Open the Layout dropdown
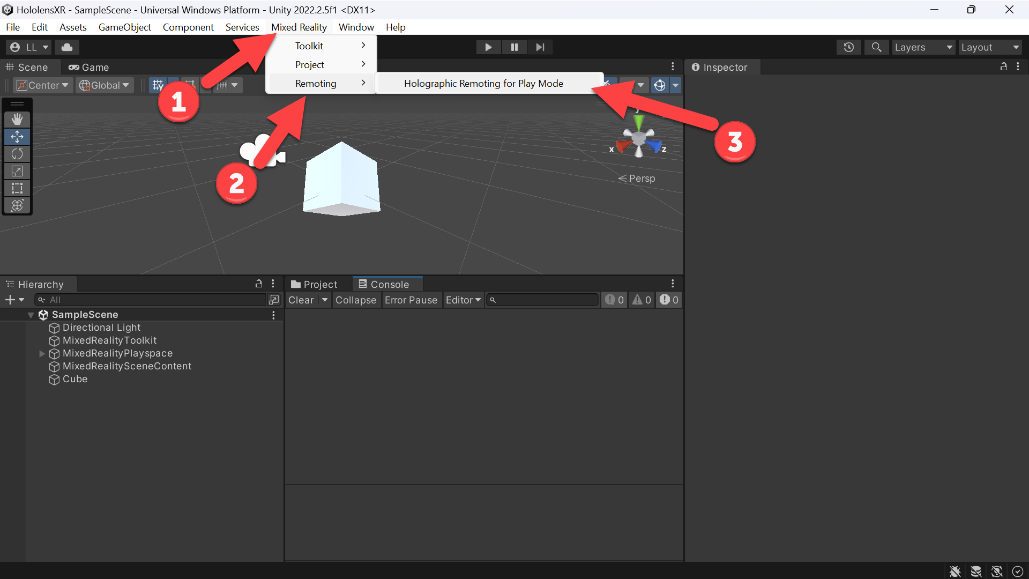 click(x=990, y=47)
